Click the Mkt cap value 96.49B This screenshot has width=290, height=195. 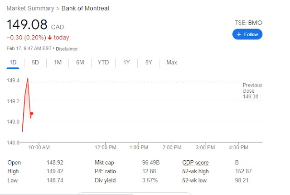click(x=151, y=162)
